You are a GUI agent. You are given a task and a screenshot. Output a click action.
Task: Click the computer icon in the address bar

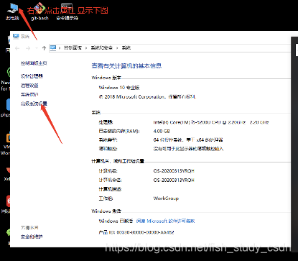(53, 47)
